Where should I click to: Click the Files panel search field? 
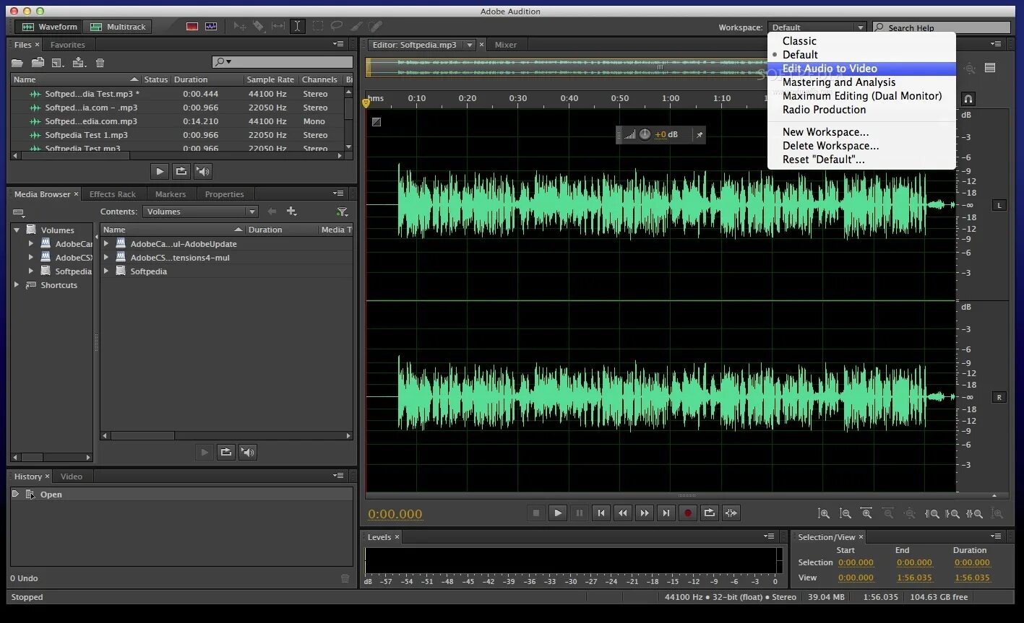click(282, 62)
